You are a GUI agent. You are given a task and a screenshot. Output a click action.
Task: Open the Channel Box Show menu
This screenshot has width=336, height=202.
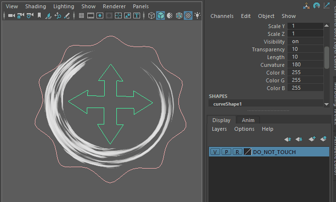(x=288, y=16)
